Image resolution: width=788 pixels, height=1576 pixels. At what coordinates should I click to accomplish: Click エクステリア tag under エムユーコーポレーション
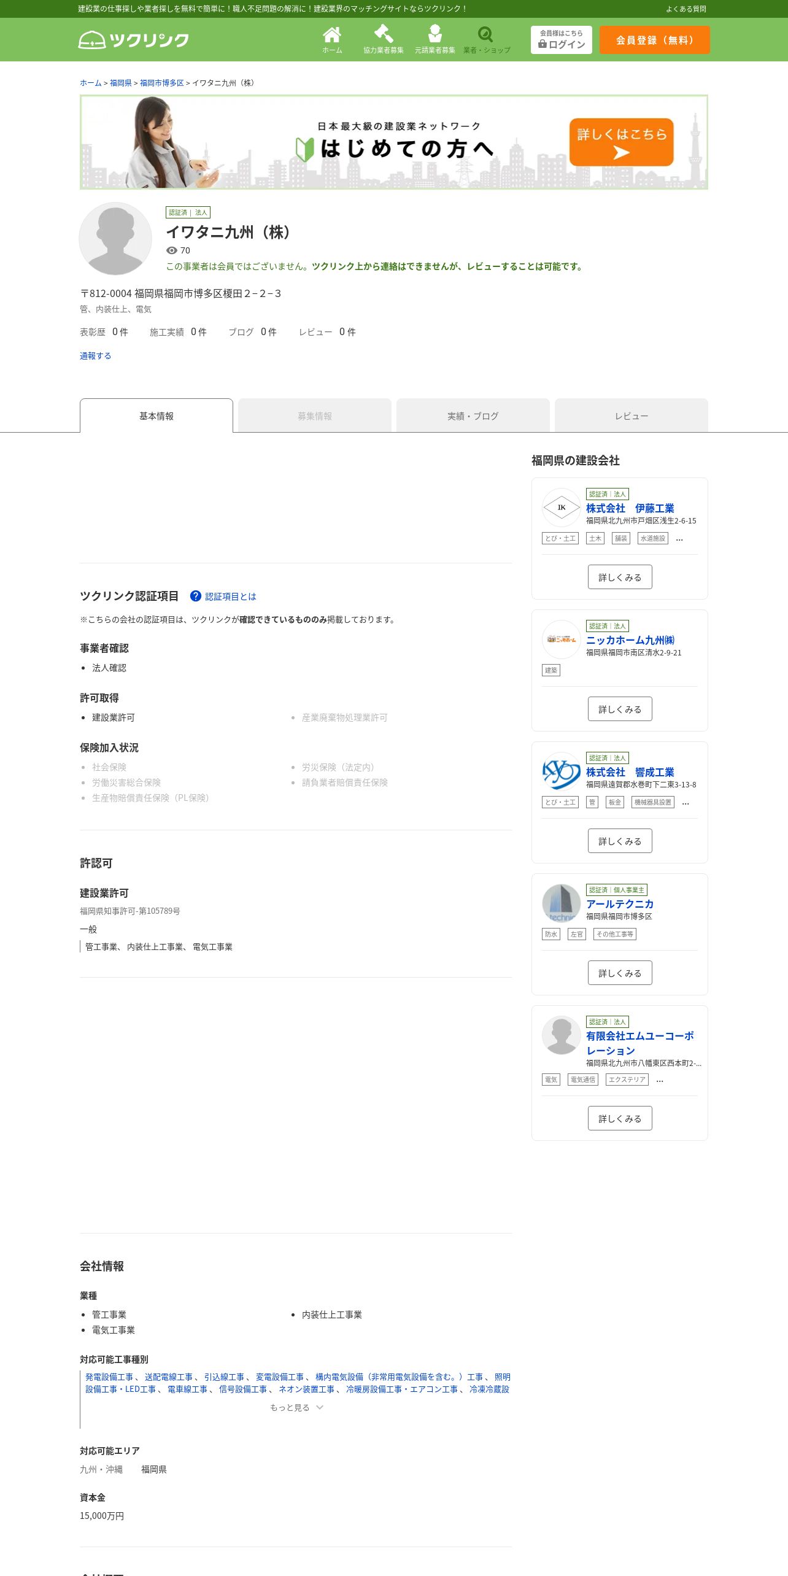click(627, 1080)
